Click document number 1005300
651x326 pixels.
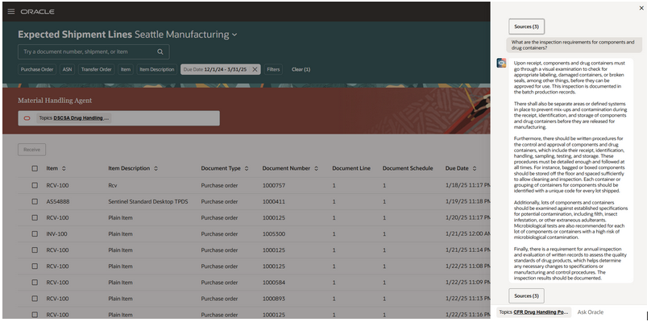(274, 234)
